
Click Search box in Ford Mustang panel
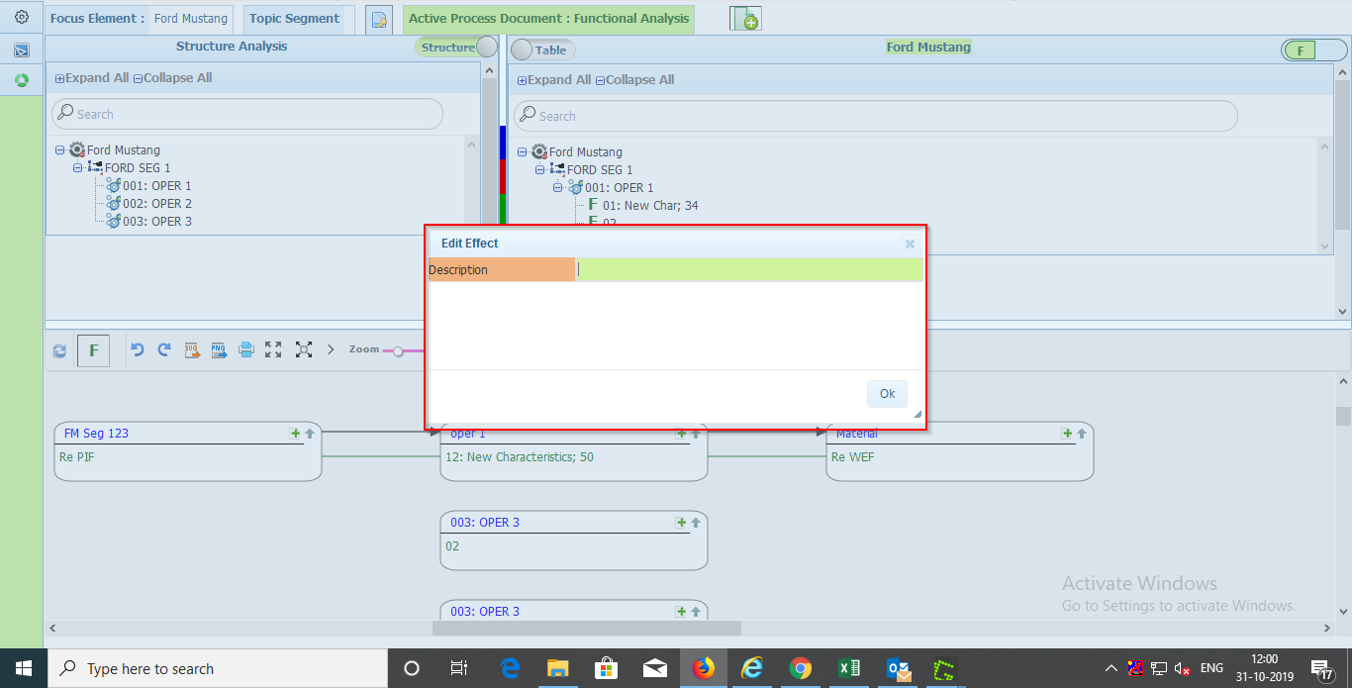[876, 116]
